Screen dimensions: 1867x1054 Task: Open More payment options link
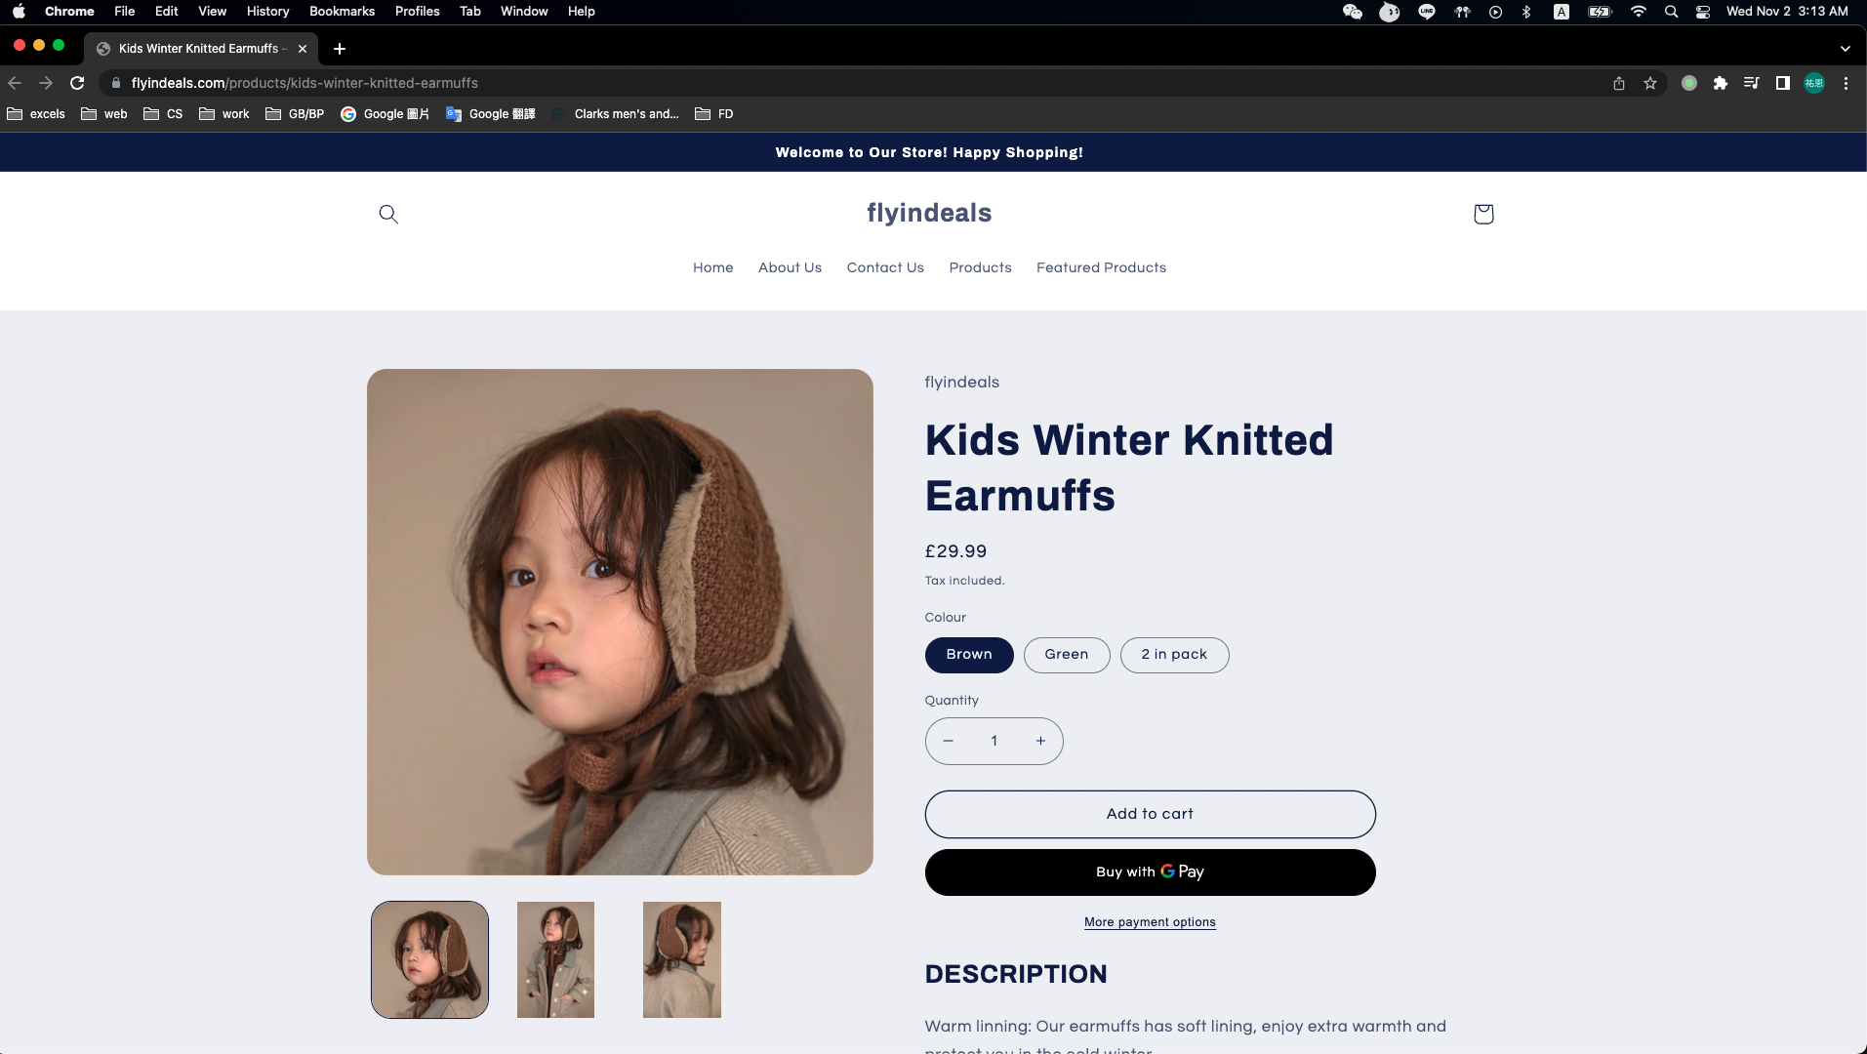click(1150, 922)
